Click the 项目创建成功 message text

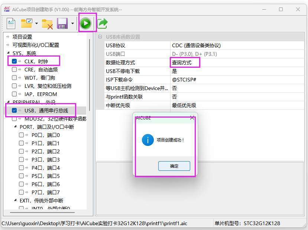point(170,140)
